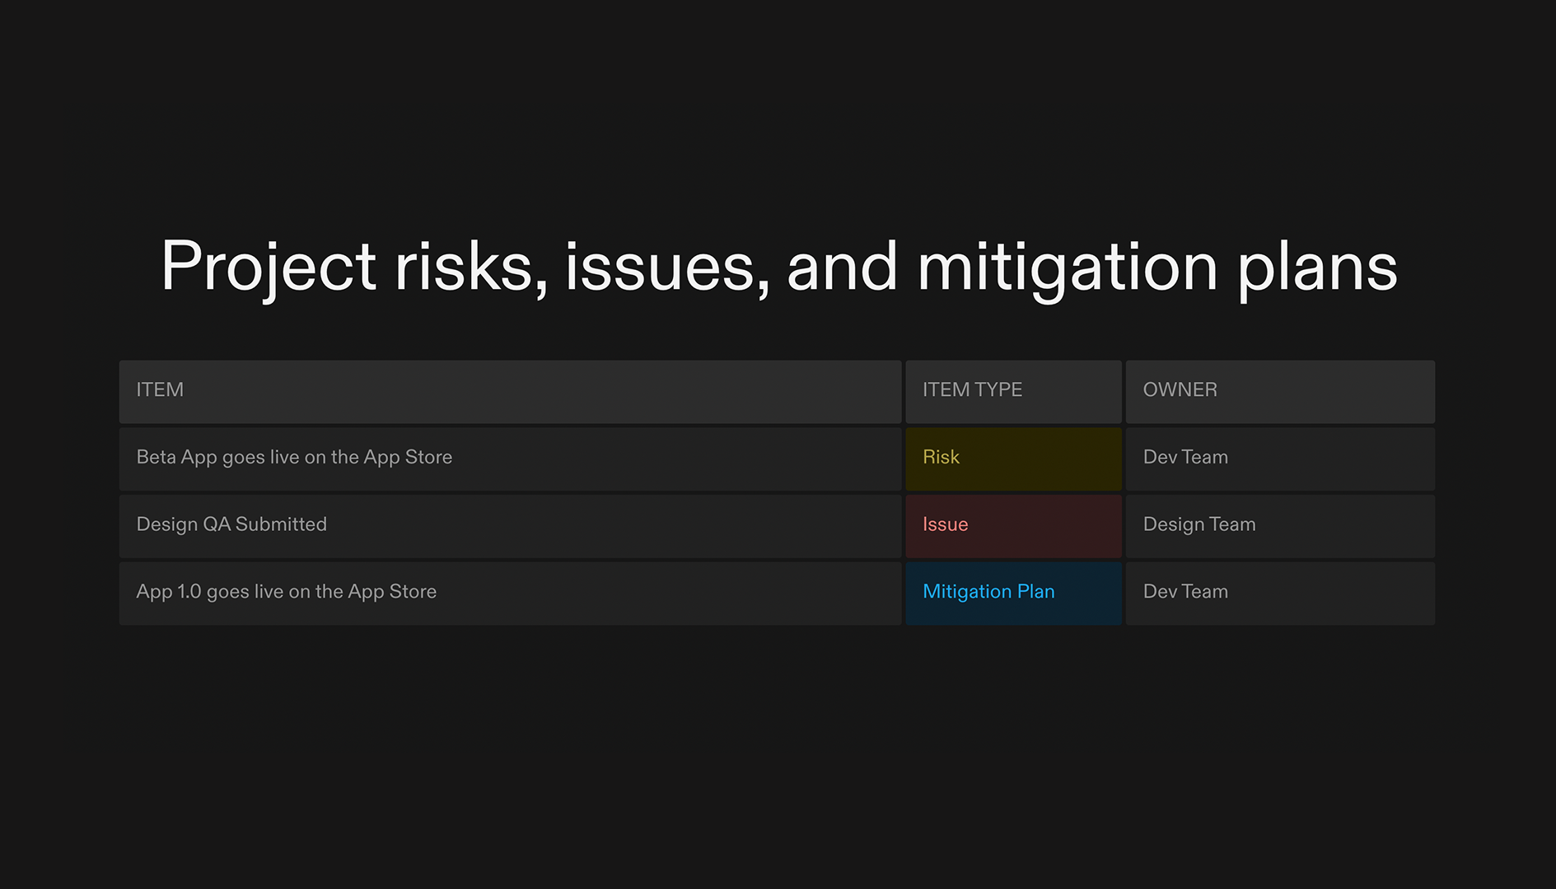Click the Mitigation Plan row background

[659, 592]
